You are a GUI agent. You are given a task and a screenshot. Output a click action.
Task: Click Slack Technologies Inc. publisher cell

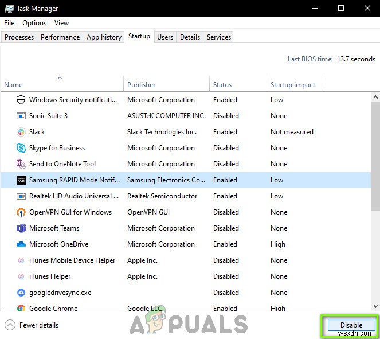coord(162,132)
